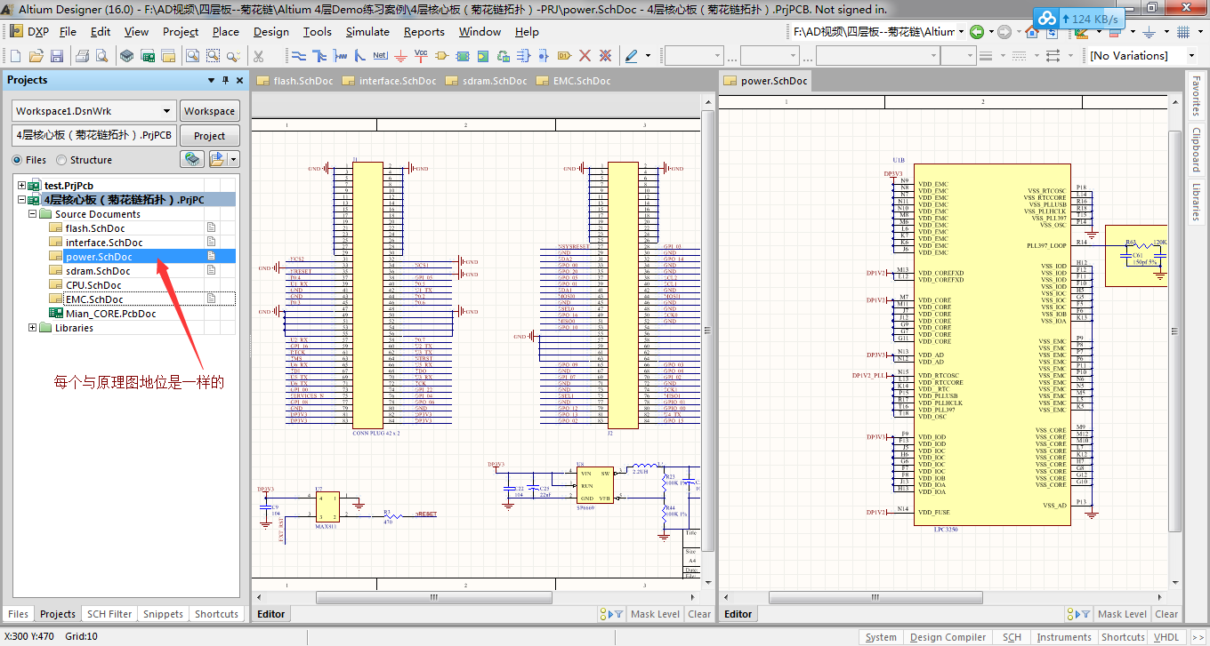Click the project name field 4层核心板
This screenshot has height=646, width=1210.
[94, 136]
